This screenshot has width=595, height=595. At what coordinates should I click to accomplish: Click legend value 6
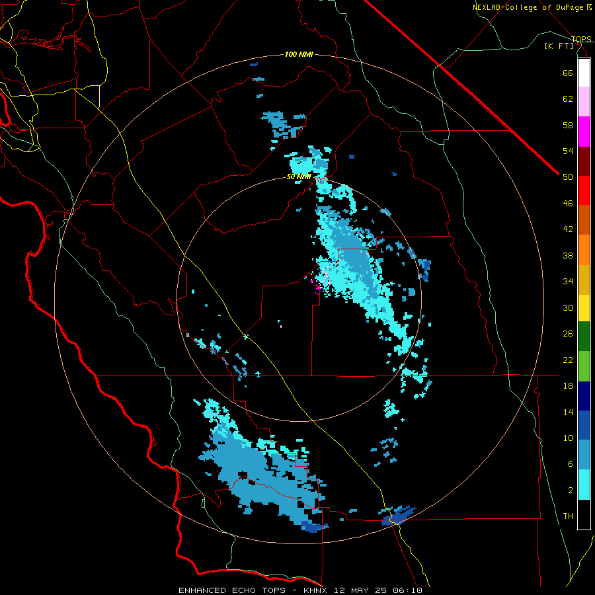pyautogui.click(x=571, y=464)
